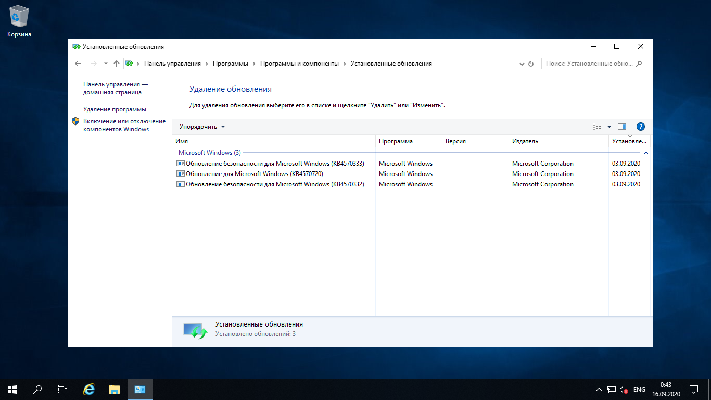Click Microsoft Windows program cell of KB4570332
Viewport: 711px width, 400px height.
coord(405,184)
